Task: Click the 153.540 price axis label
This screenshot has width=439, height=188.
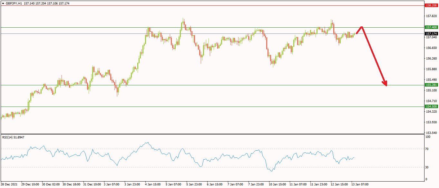Action: click(431, 133)
